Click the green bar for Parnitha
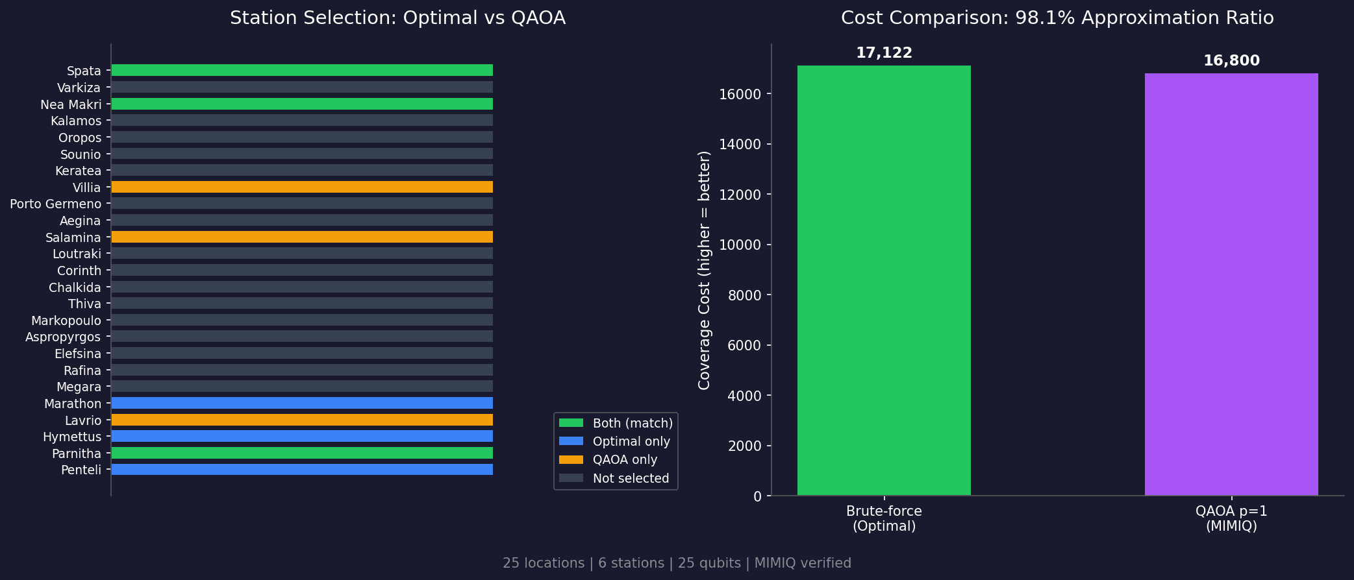Viewport: 1354px width, 580px height. pos(302,453)
